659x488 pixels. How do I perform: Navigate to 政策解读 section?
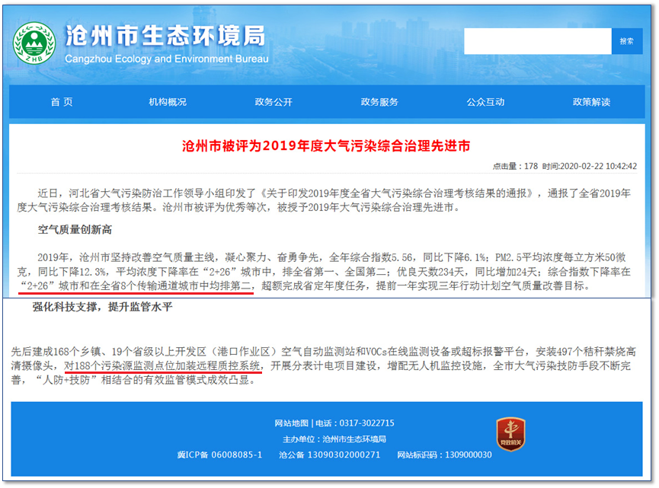tap(591, 102)
